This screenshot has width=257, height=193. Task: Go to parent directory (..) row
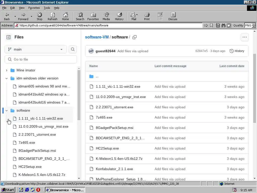[x=167, y=76]
